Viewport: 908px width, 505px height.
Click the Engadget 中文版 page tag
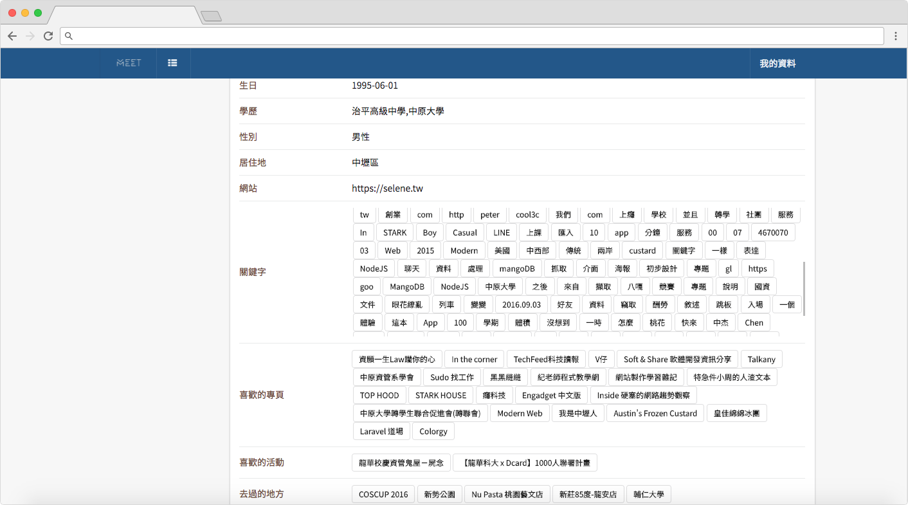[551, 396]
